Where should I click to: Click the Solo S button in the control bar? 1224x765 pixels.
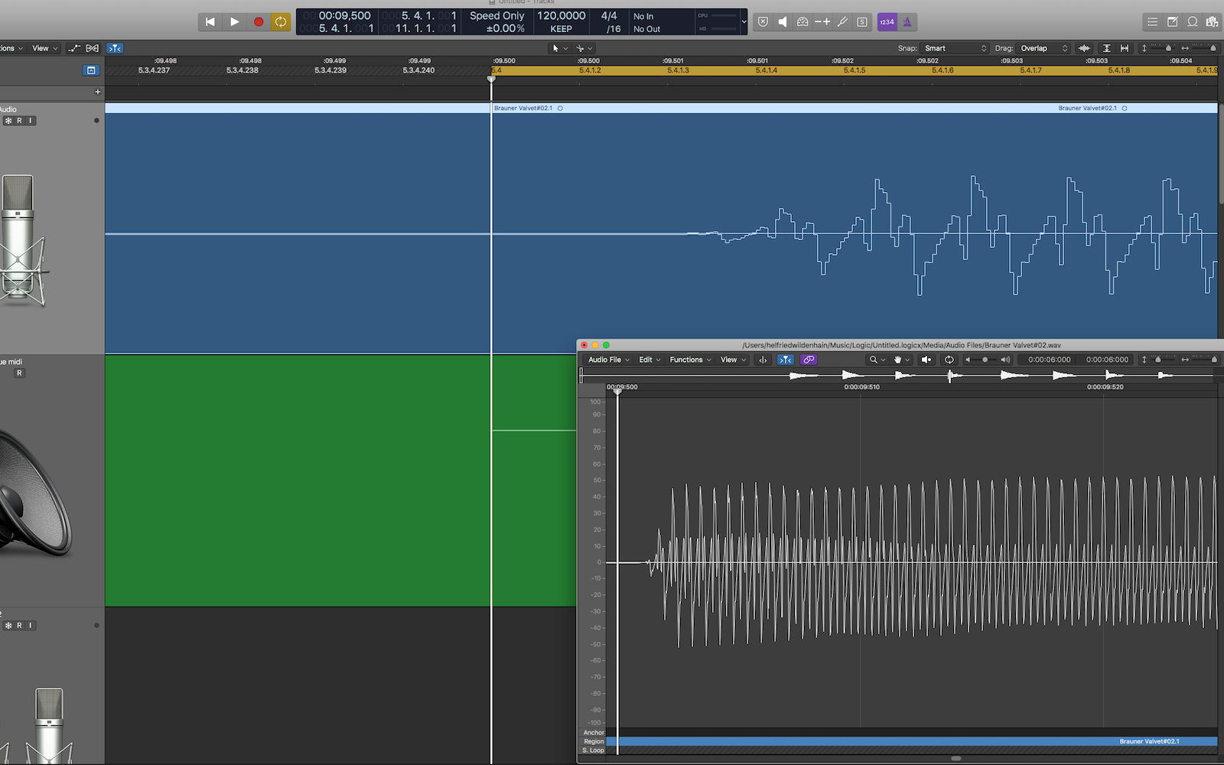tap(862, 22)
